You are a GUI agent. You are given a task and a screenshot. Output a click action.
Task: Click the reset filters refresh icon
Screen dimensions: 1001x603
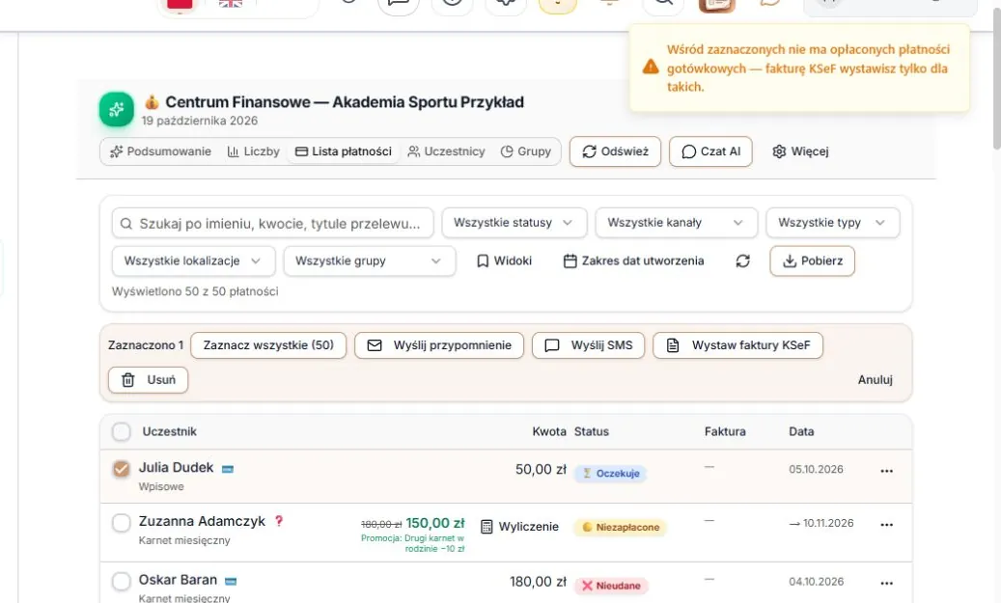point(742,261)
